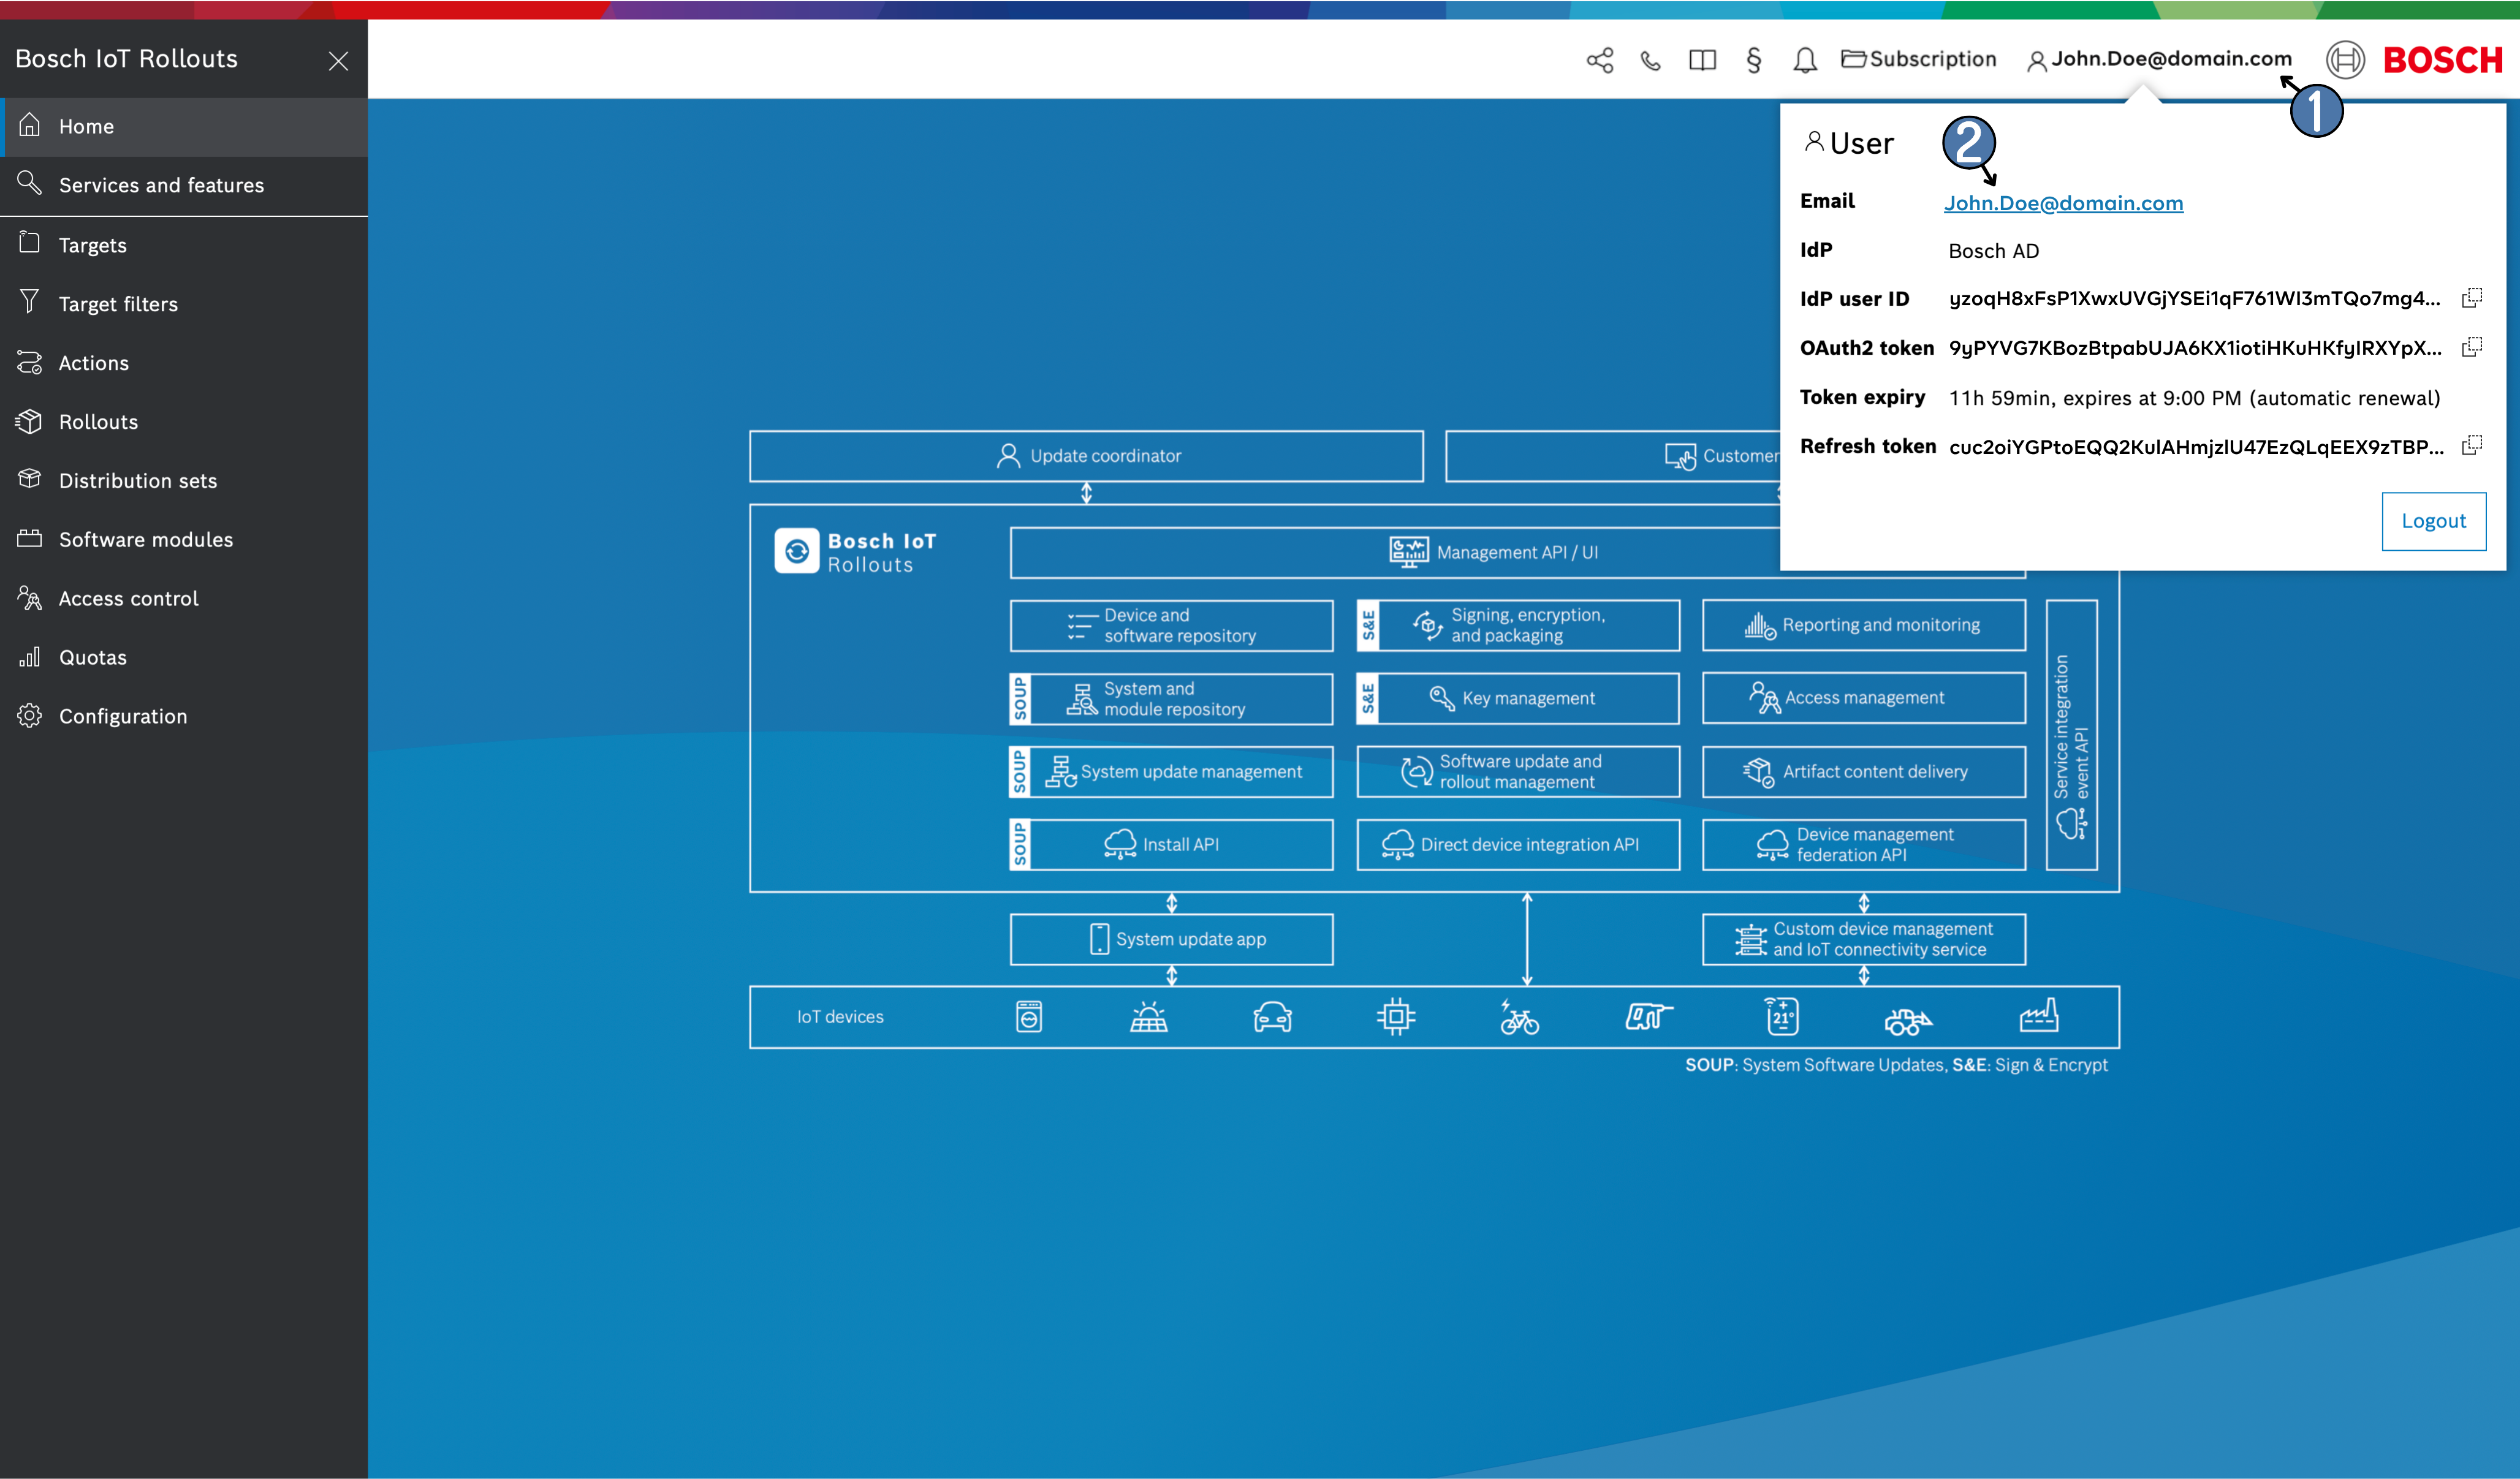The width and height of the screenshot is (2520, 1479).
Task: Open the documentation book icon
Action: click(x=1702, y=60)
